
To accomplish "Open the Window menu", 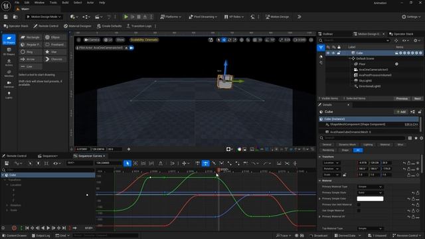I will click(x=39, y=3).
